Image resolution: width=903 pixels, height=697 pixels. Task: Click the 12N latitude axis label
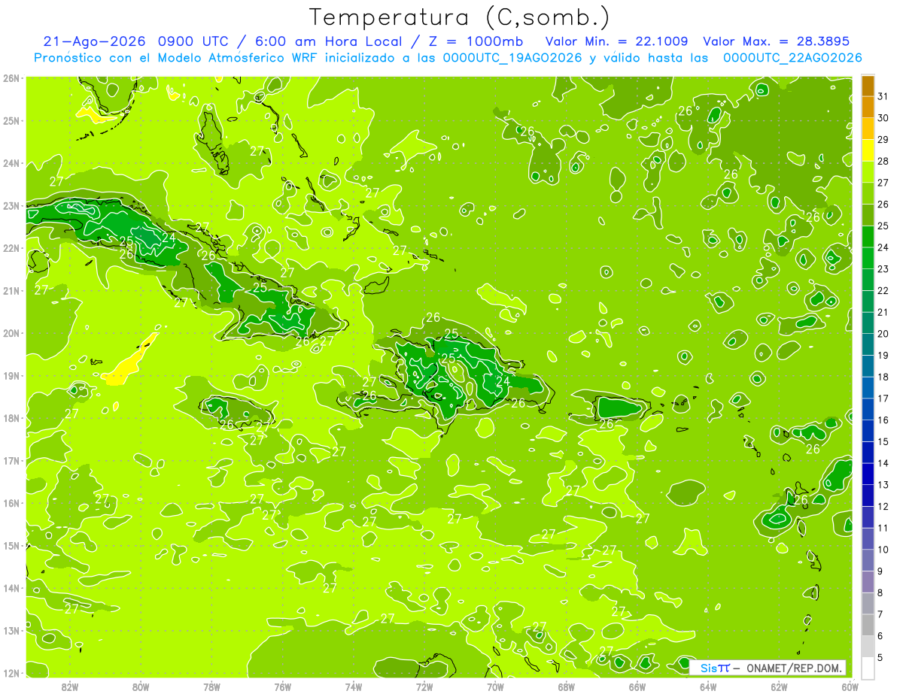point(11,673)
